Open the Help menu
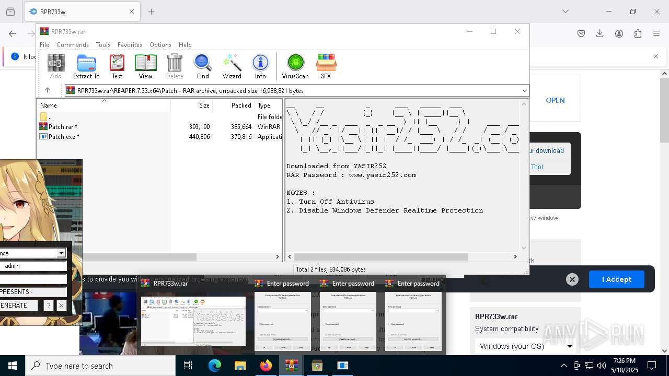The width and height of the screenshot is (669, 376). coord(185,45)
